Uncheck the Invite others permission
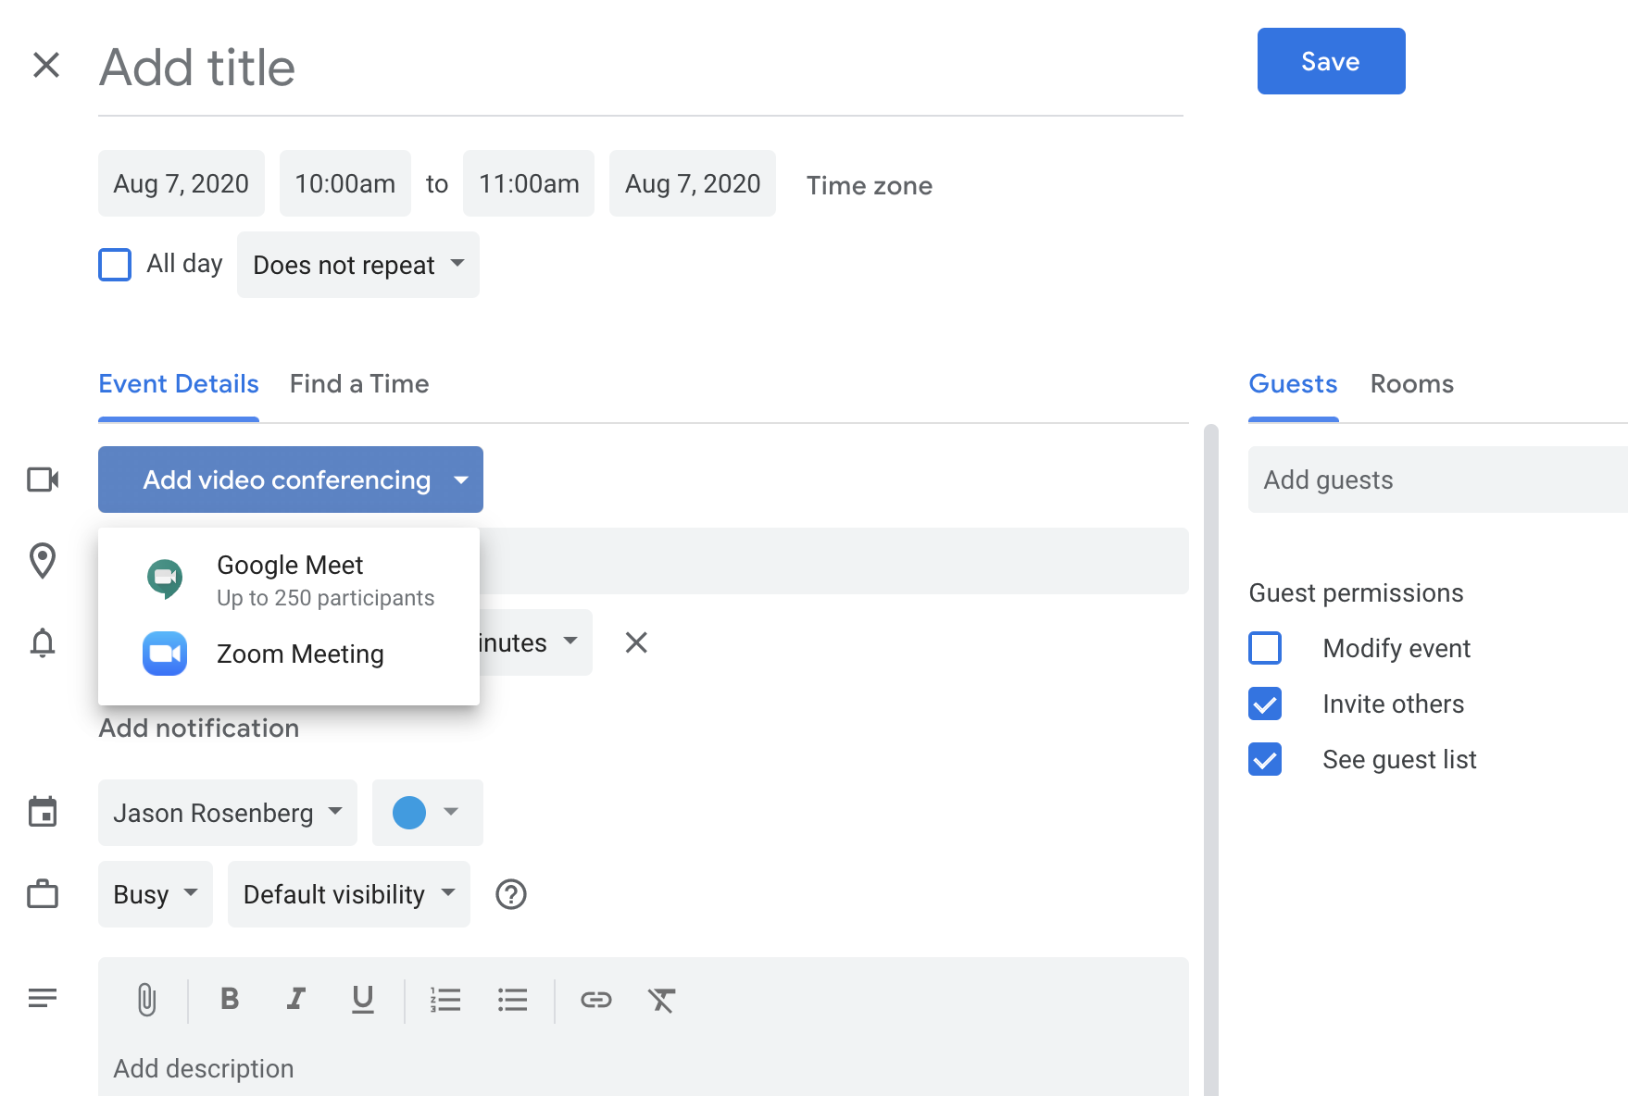The width and height of the screenshot is (1628, 1096). point(1265,704)
